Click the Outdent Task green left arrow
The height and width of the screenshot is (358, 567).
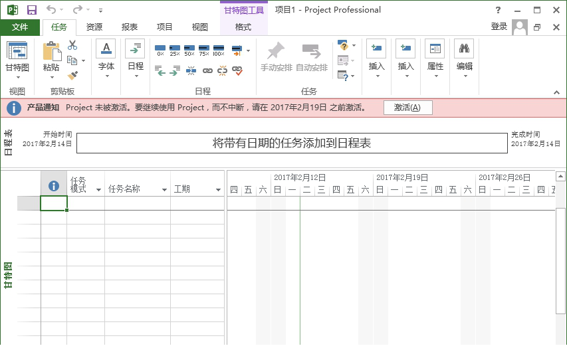point(160,70)
